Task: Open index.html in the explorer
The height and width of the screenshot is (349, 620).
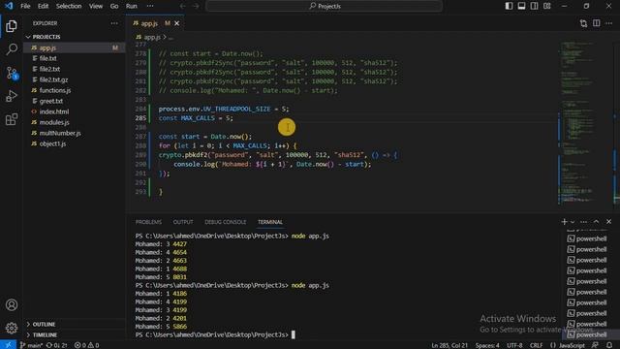Action: point(74,111)
